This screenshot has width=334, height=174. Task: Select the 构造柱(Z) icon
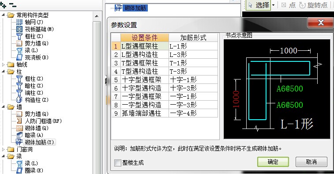tap(19, 100)
